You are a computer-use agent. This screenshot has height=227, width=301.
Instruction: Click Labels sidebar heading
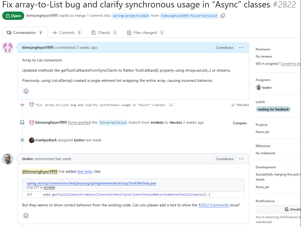click(x=260, y=102)
